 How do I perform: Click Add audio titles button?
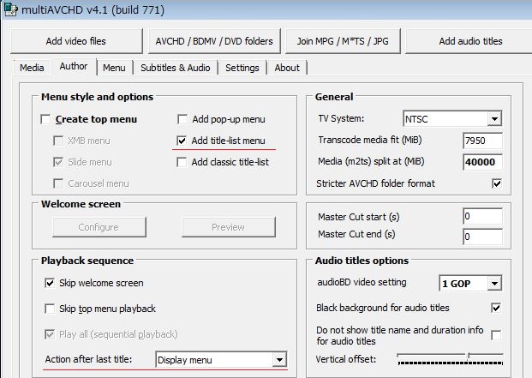click(x=470, y=41)
